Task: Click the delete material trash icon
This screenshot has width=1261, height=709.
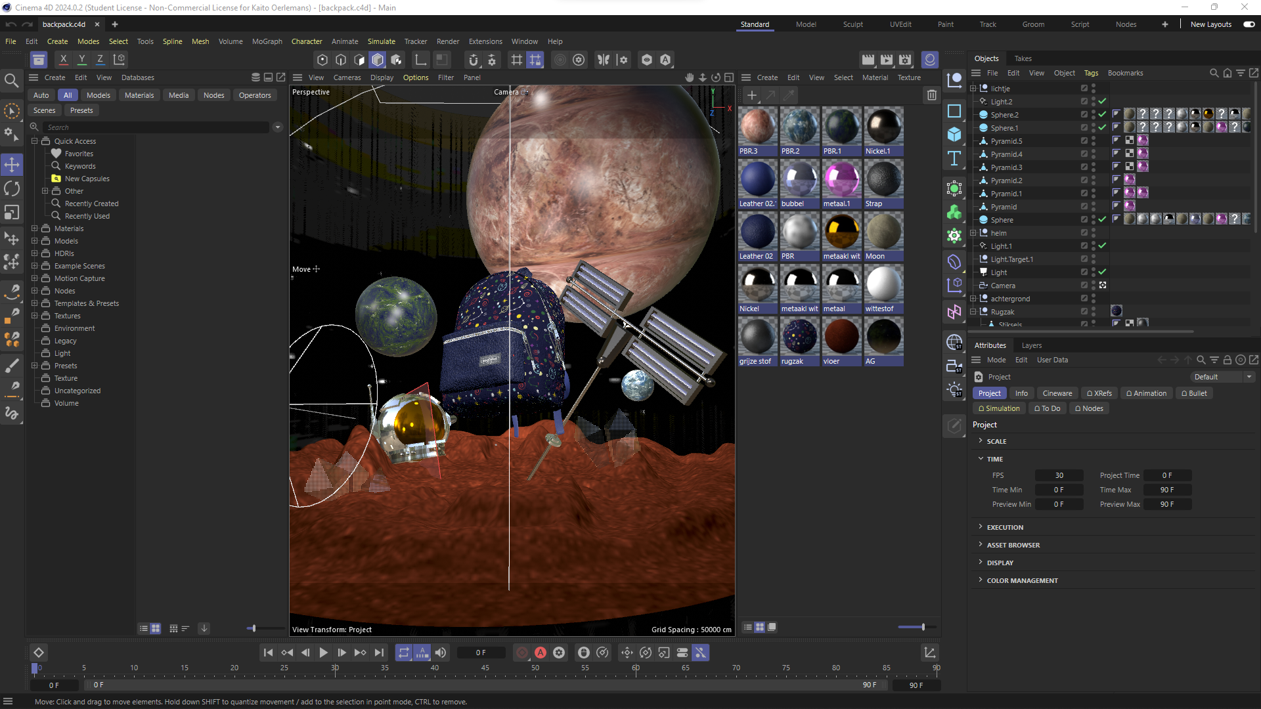Action: tap(931, 95)
